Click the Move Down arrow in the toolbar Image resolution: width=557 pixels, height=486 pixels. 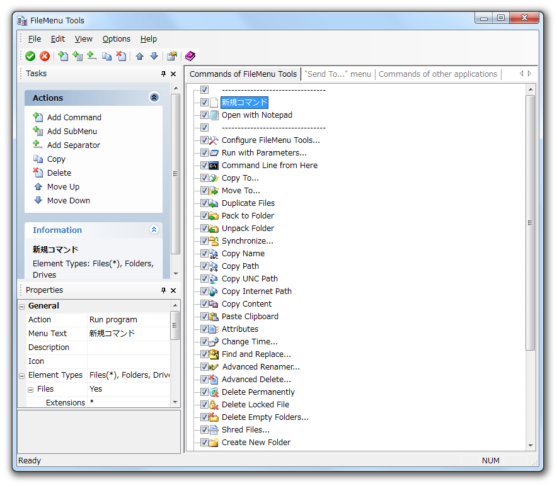[154, 56]
